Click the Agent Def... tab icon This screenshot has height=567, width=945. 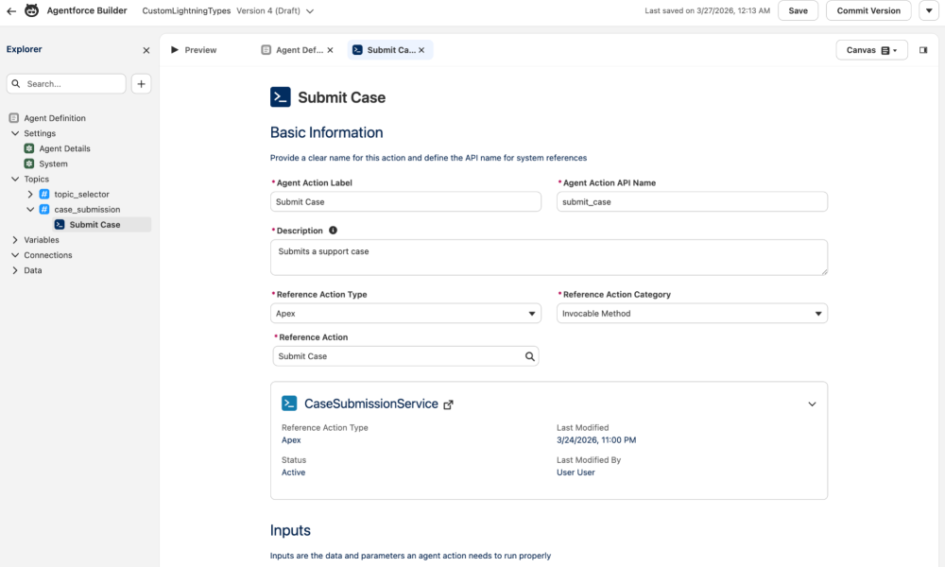point(266,50)
